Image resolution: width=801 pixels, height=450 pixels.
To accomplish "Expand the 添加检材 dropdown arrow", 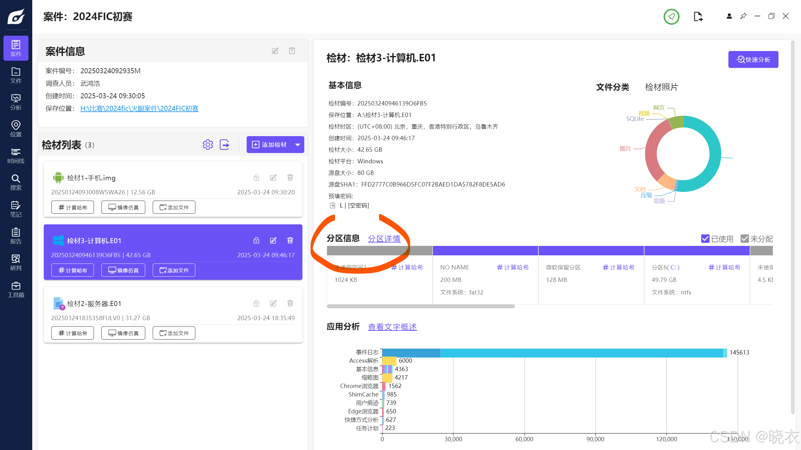I will (x=297, y=145).
